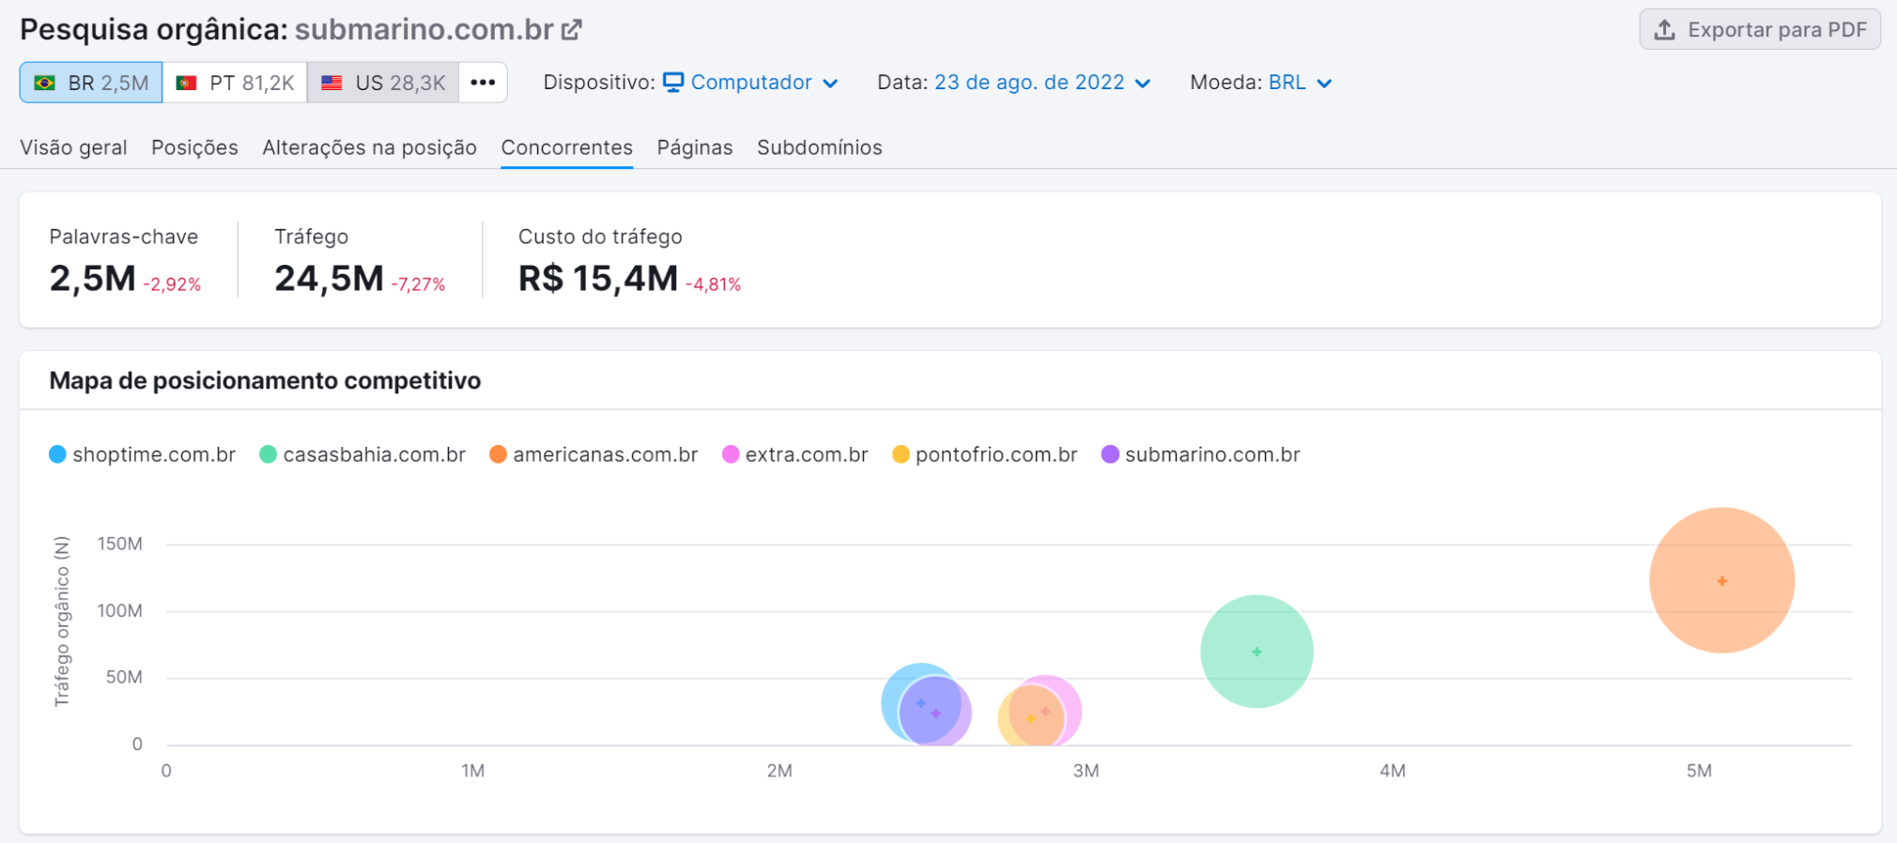The image size is (1897, 843).
Task: Switch to Alterações na posição tab
Action: point(369,147)
